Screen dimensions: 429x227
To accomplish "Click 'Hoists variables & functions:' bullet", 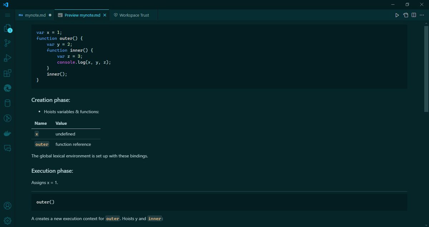I will click(71, 112).
